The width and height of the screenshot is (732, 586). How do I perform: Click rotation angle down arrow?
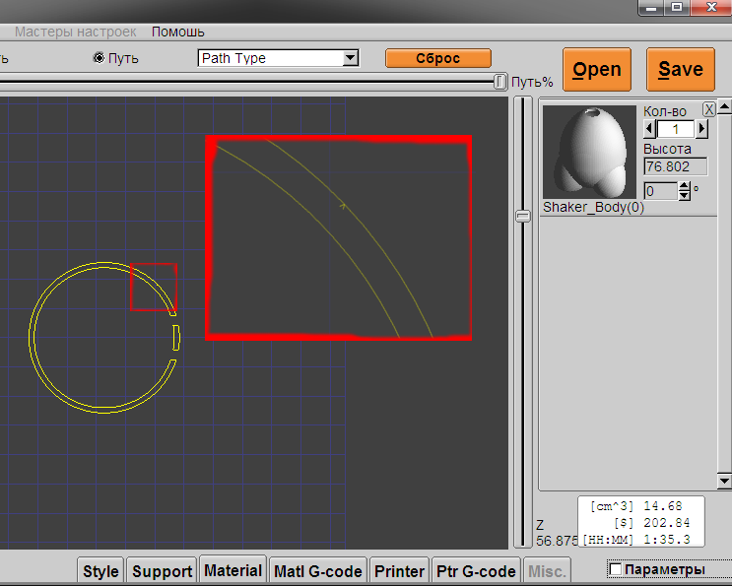coord(685,195)
